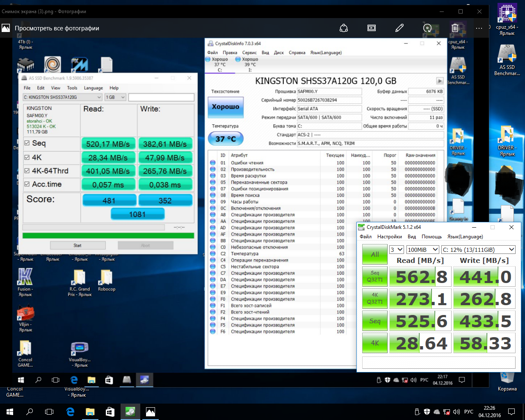Click the next-disk arrow in CrystalDiskInfo

click(x=440, y=81)
